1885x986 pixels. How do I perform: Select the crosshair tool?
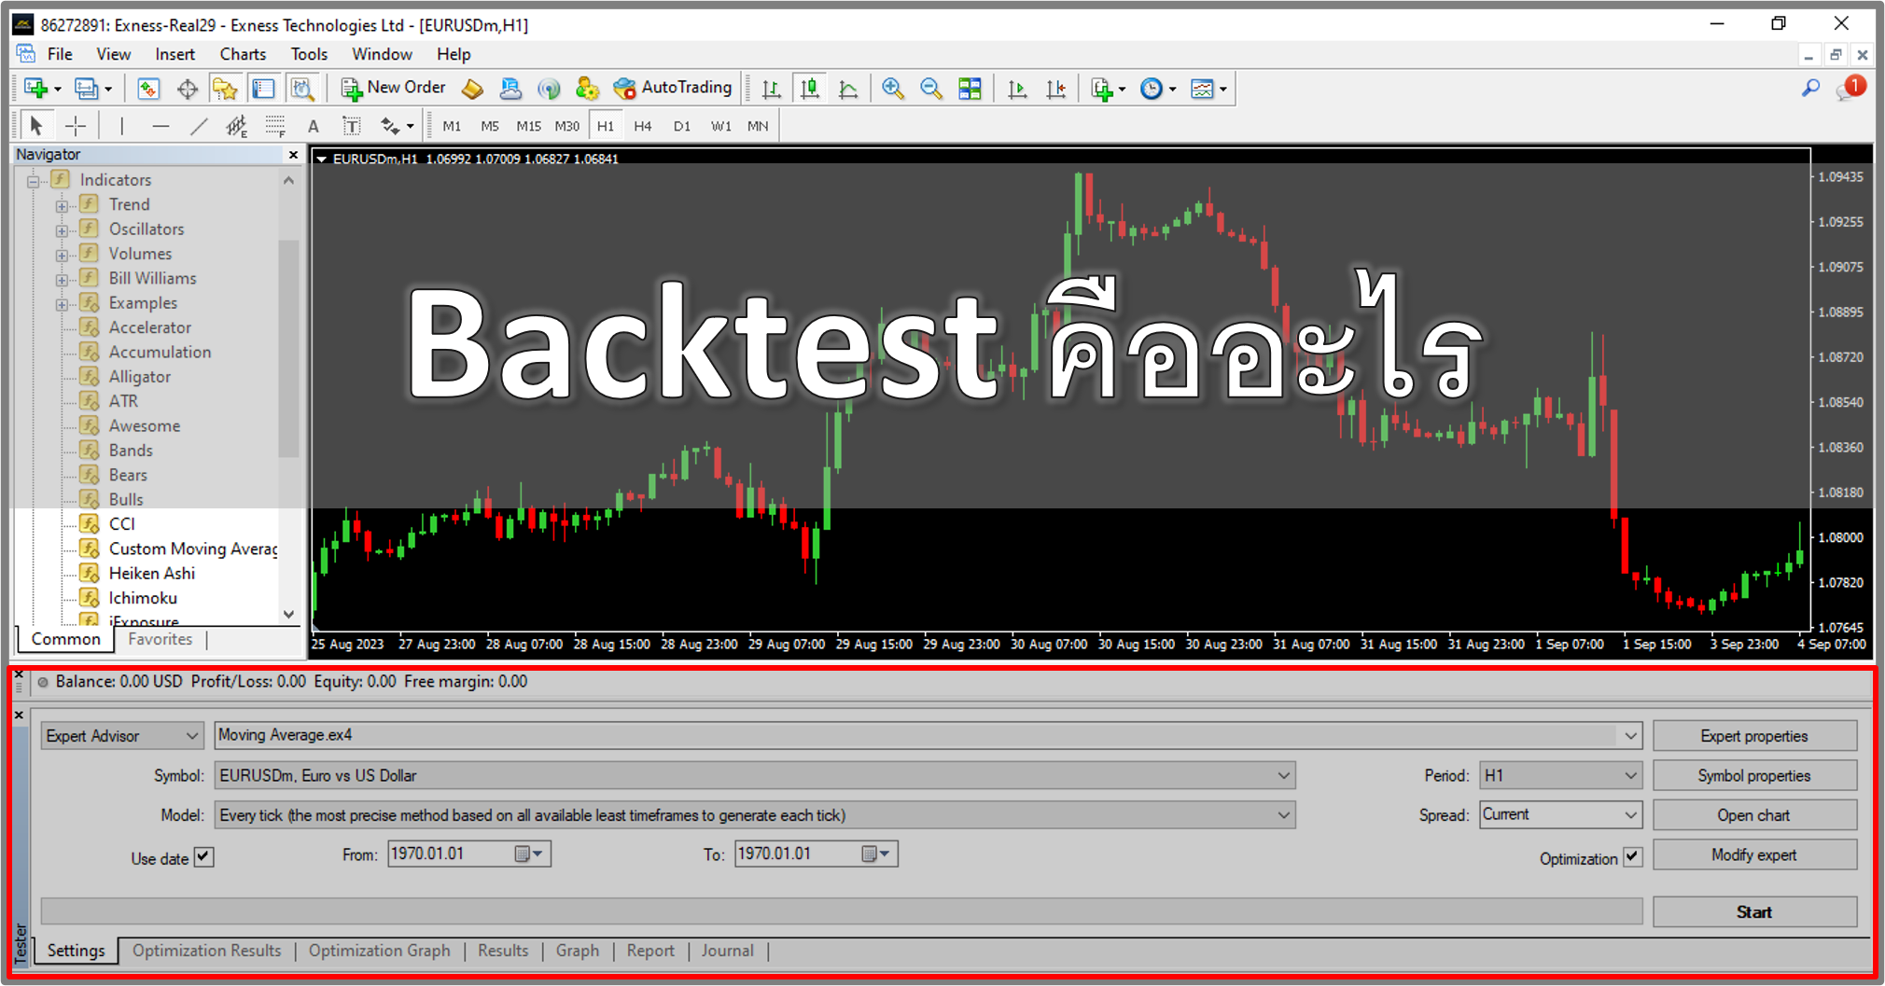[75, 125]
